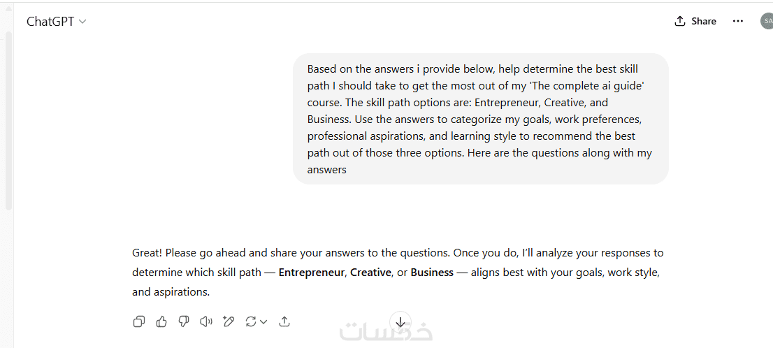Click the left sidebar scrollbar
Image resolution: width=773 pixels, height=348 pixels.
pos(8,119)
